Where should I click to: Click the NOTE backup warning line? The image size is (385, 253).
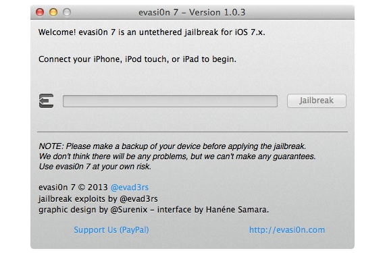[x=172, y=146]
